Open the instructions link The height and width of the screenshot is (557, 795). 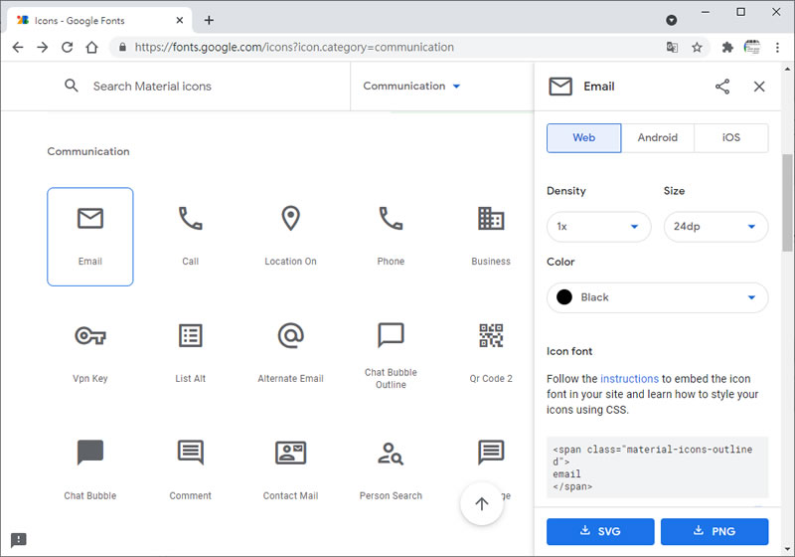pyautogui.click(x=629, y=379)
